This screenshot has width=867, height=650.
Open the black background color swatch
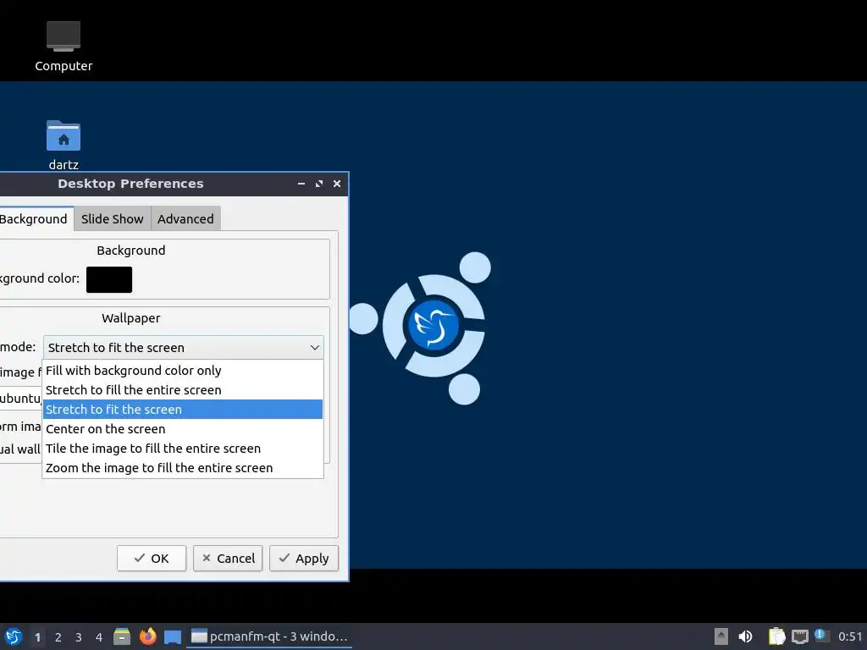coord(109,279)
